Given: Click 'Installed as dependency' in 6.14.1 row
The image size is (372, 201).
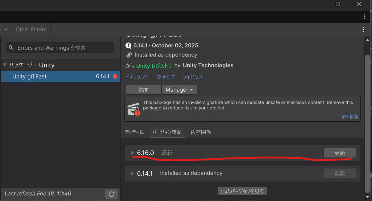Looking at the screenshot, I should (x=191, y=173).
